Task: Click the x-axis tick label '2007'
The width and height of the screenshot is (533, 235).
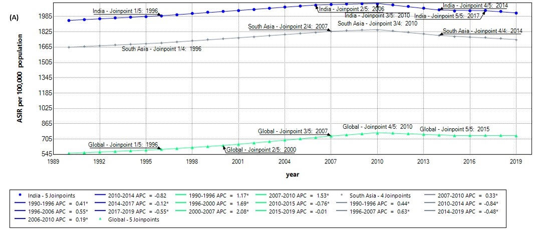Action: (x=331, y=161)
